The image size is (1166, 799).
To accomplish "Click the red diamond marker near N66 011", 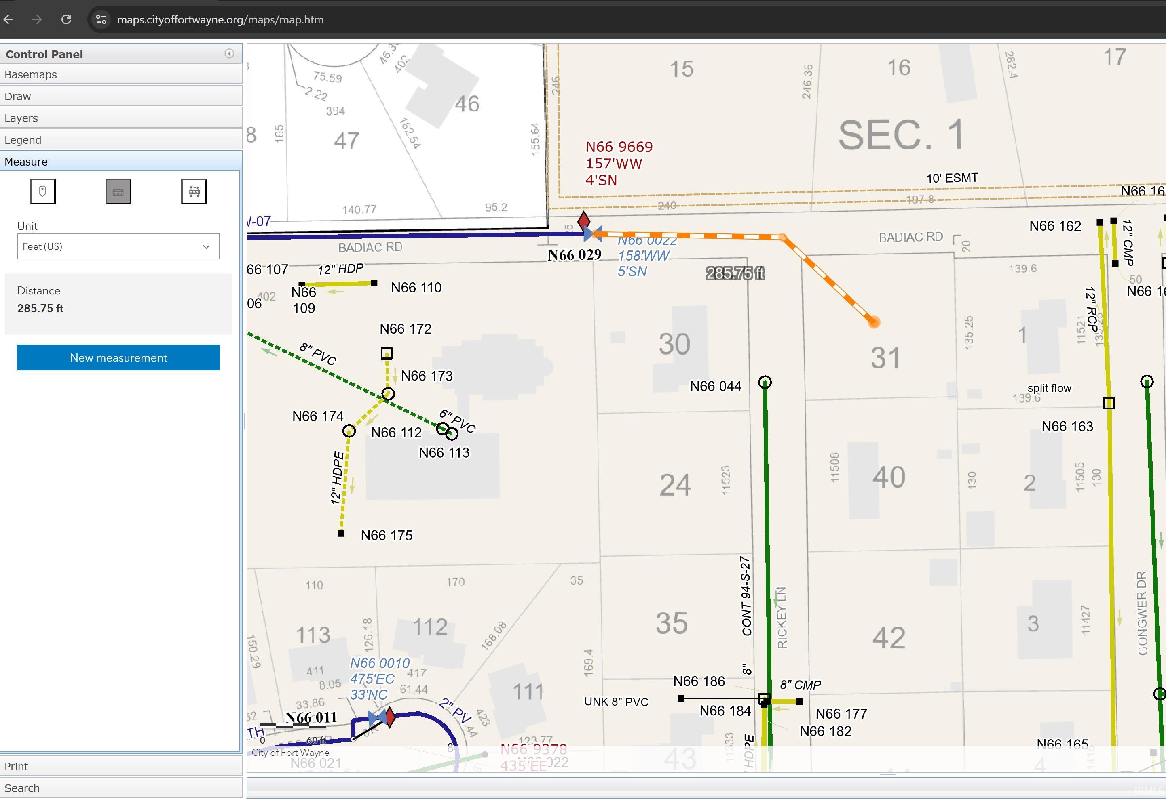I will click(x=390, y=717).
